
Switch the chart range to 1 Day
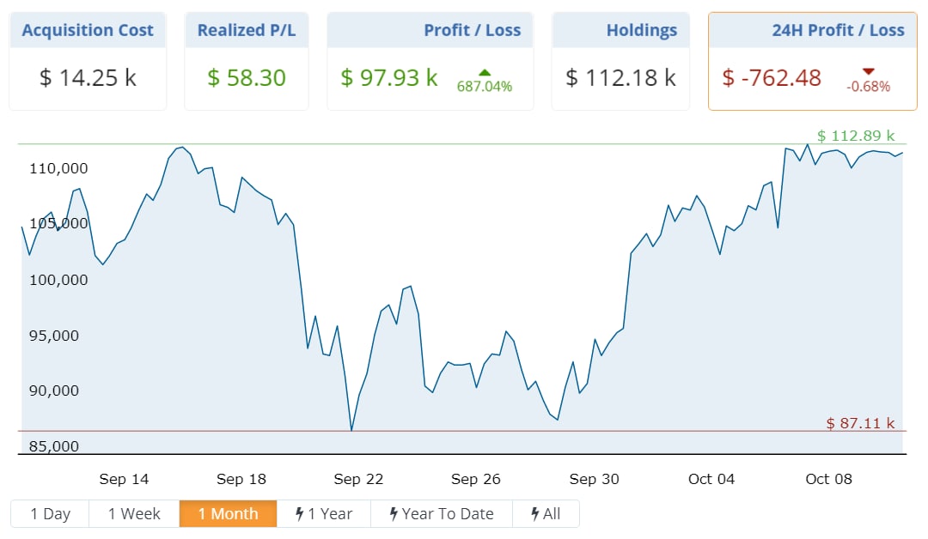[50, 513]
